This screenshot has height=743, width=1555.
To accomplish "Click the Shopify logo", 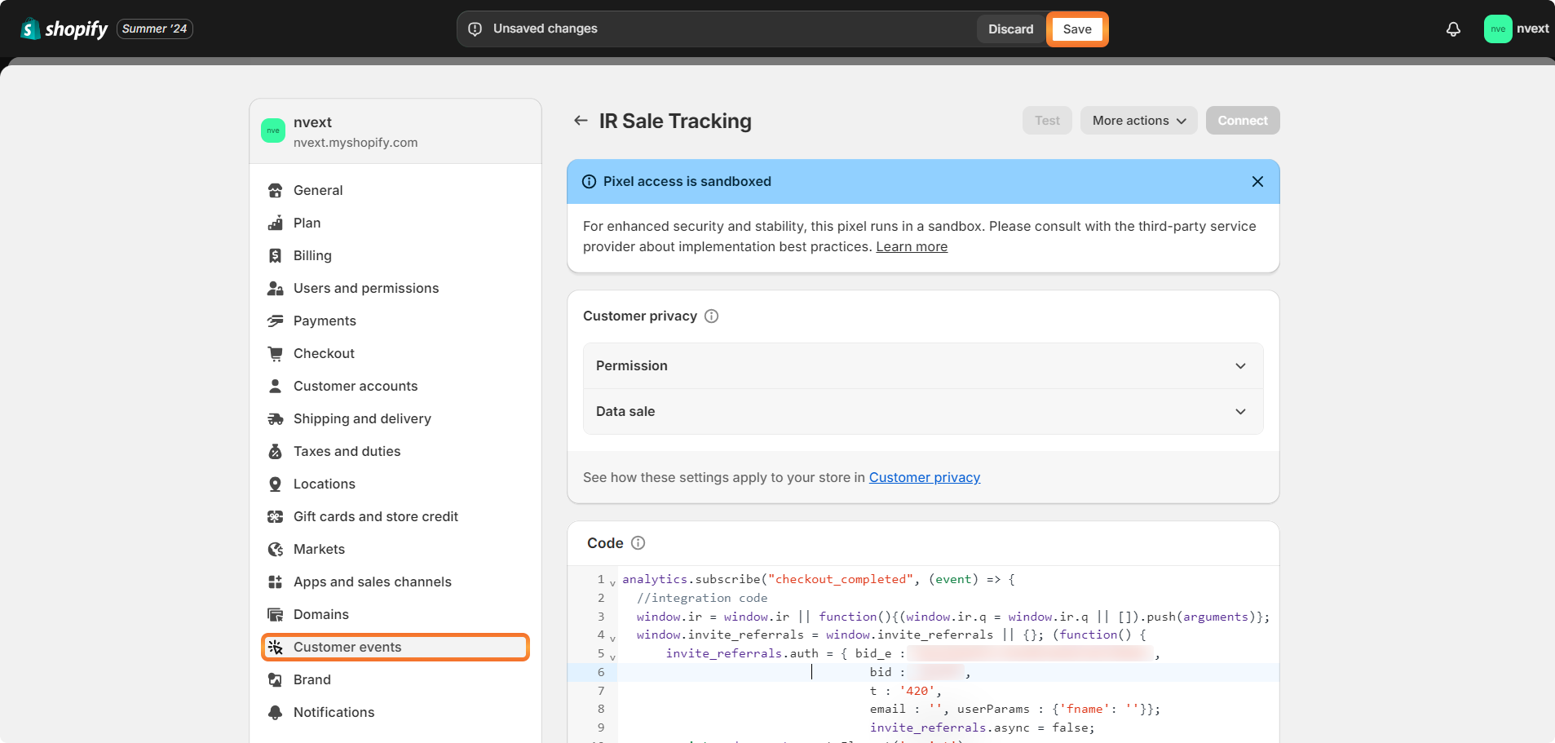I will coord(64,29).
